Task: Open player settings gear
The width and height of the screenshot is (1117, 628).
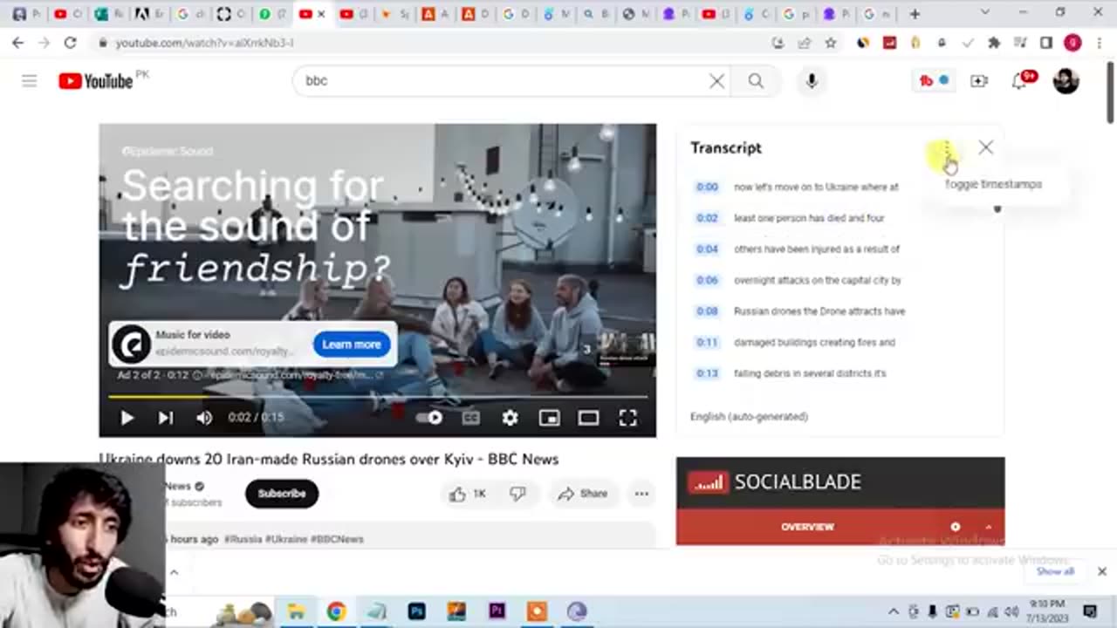Action: click(511, 418)
